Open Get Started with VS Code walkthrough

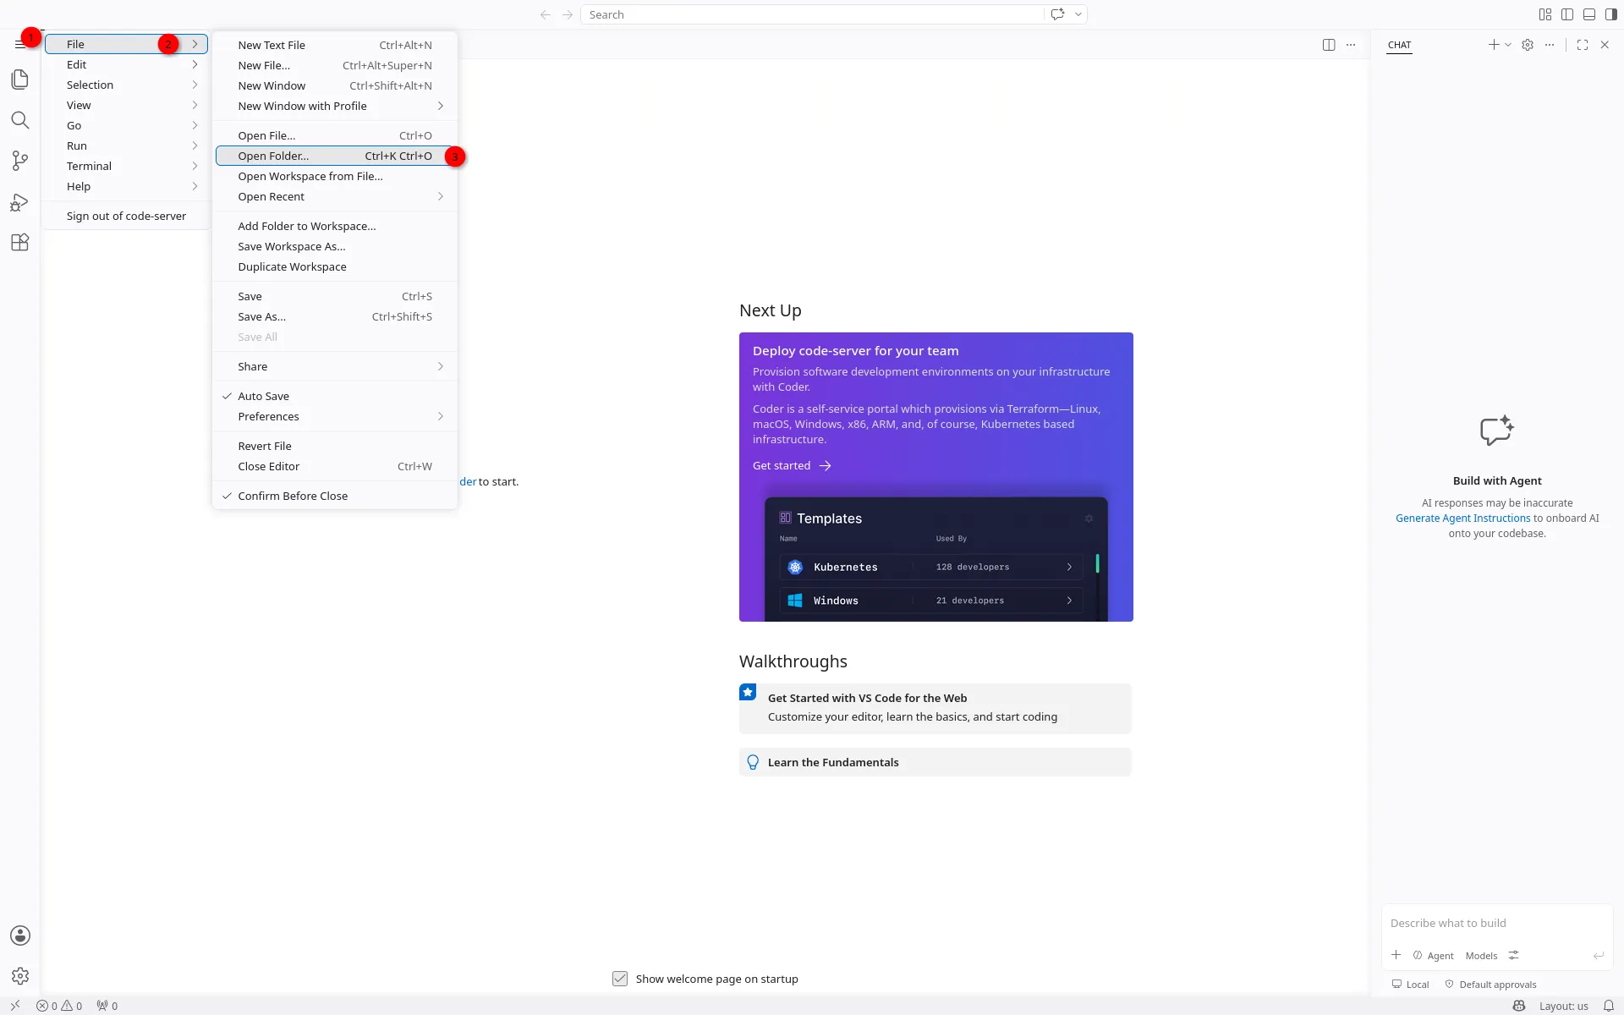tap(935, 708)
